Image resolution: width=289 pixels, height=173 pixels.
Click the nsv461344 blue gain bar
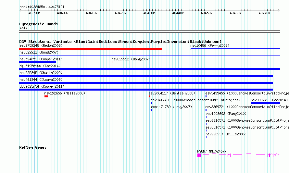tap(146, 83)
